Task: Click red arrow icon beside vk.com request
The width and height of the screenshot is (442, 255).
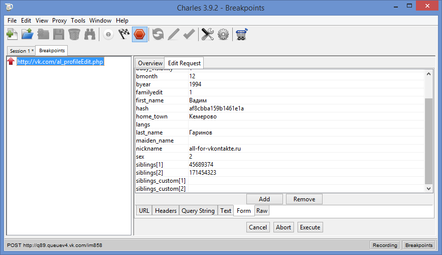Action: [11, 61]
